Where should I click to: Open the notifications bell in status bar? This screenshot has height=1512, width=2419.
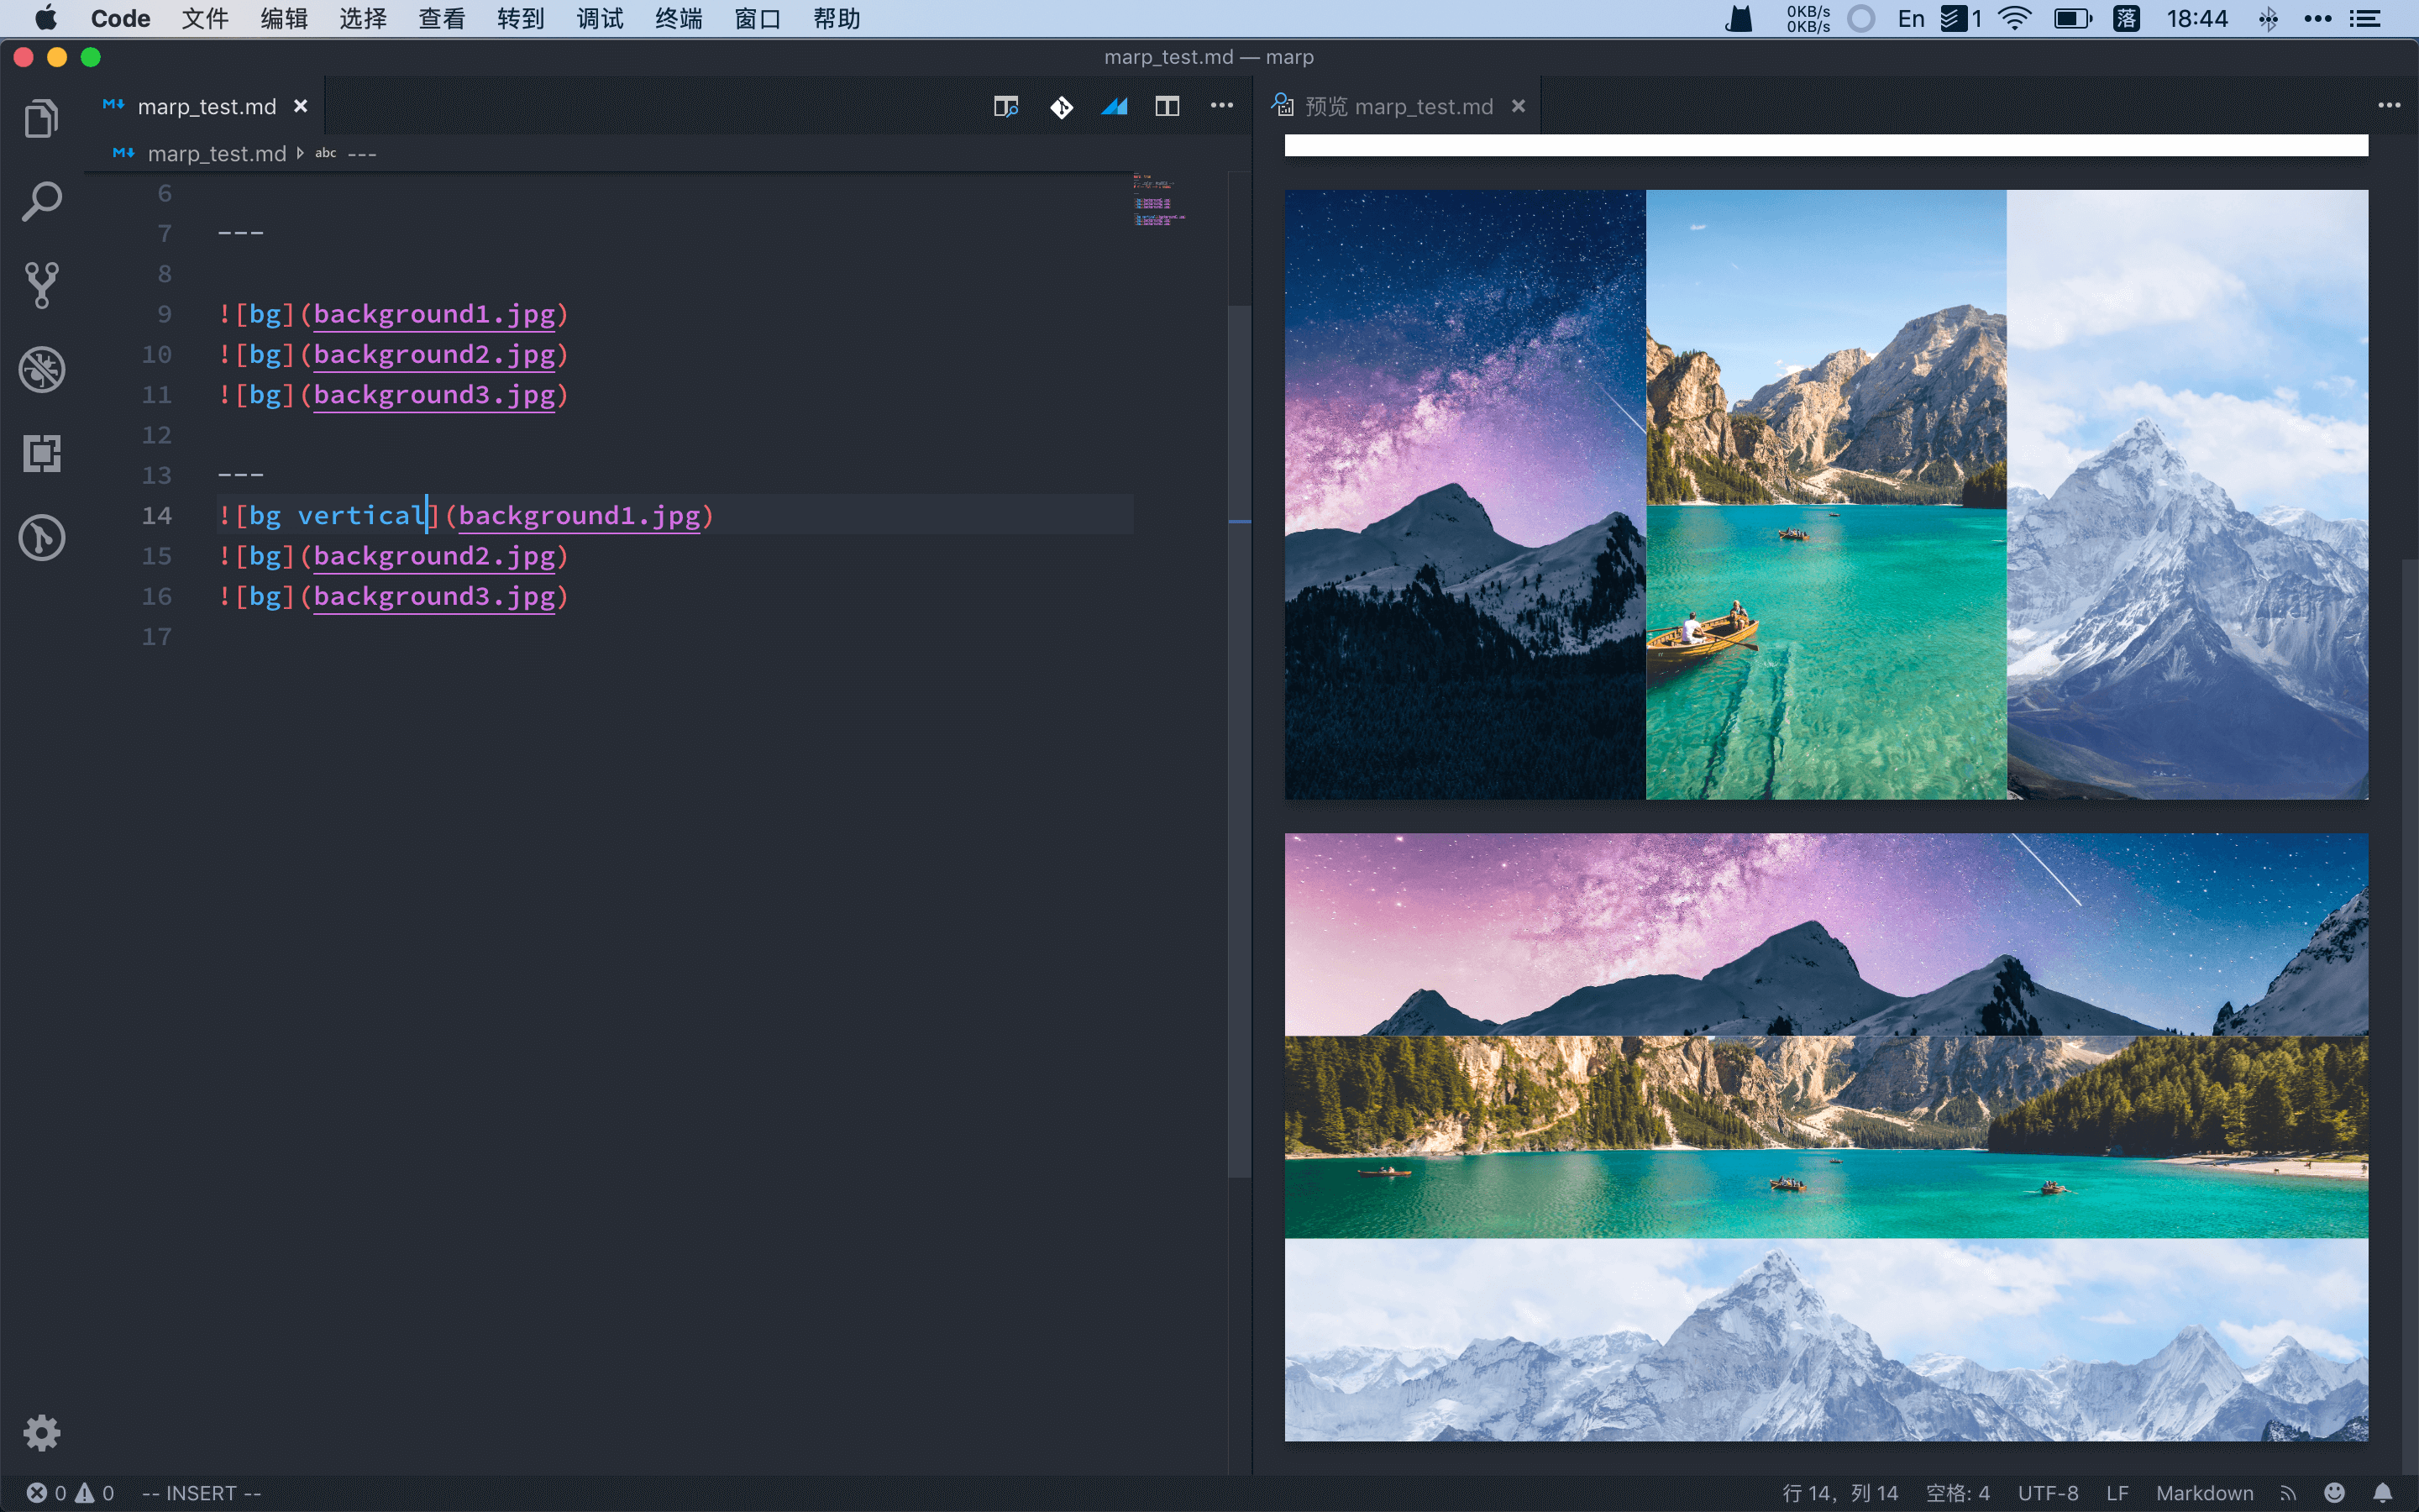point(2383,1493)
